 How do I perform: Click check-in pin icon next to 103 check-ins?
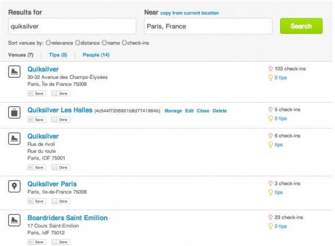point(270,69)
